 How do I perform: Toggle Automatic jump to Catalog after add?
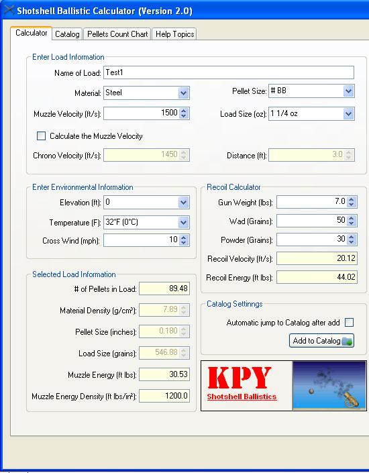pos(349,323)
